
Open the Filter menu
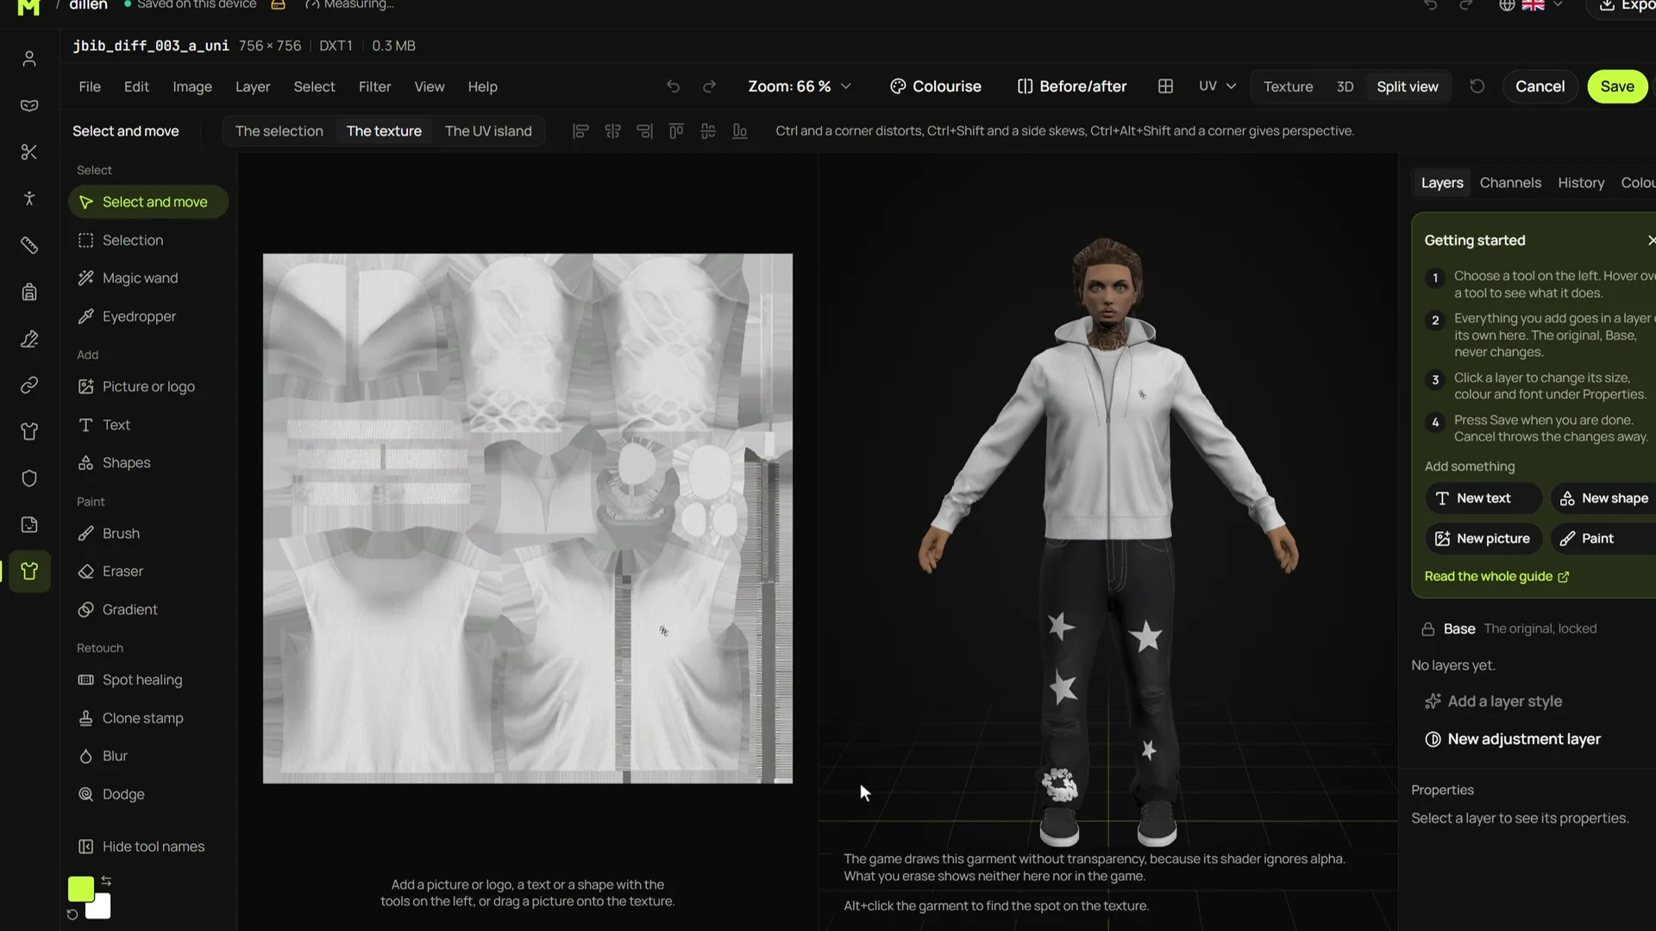374,86
